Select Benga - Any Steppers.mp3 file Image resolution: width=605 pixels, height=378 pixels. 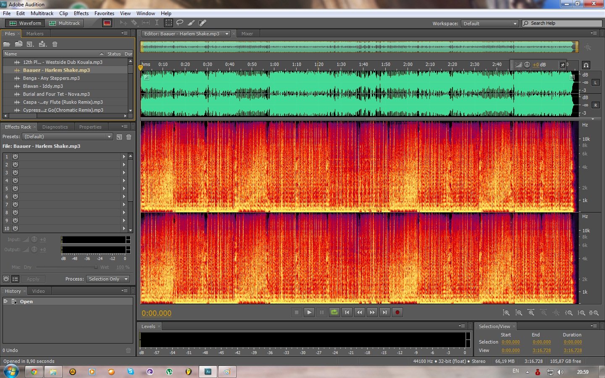tap(65, 78)
